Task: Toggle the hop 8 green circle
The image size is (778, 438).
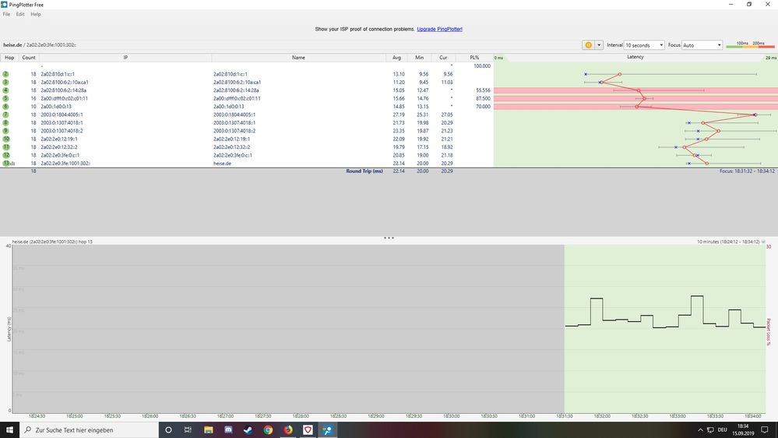Action: click(x=6, y=122)
